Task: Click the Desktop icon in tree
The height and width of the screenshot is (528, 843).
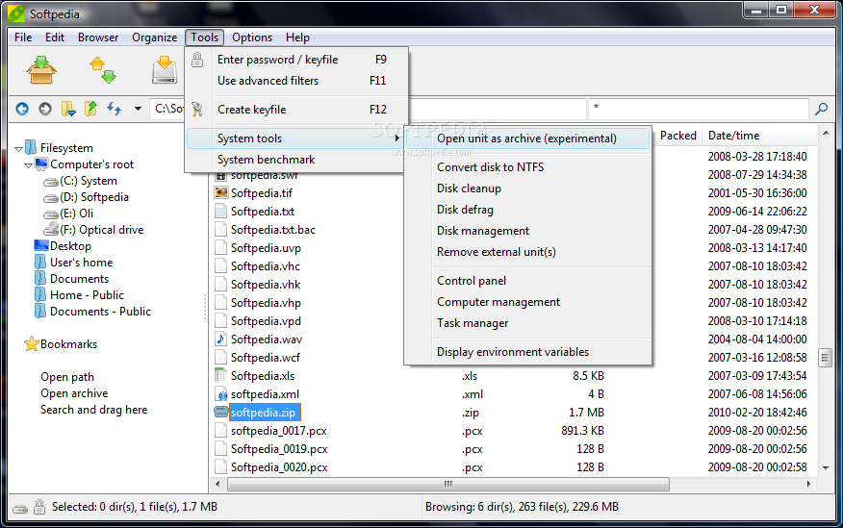Action: pos(41,245)
